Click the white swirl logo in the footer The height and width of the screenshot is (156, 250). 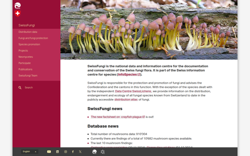click(x=95, y=152)
